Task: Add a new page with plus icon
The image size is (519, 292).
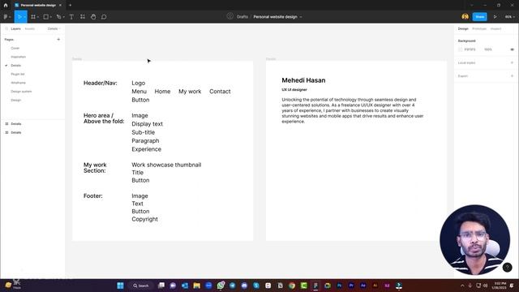Action: coord(58,40)
